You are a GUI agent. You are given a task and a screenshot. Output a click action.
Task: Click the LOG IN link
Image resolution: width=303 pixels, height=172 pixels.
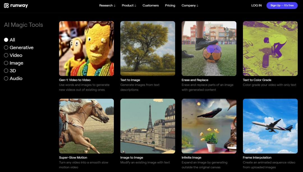pyautogui.click(x=256, y=6)
